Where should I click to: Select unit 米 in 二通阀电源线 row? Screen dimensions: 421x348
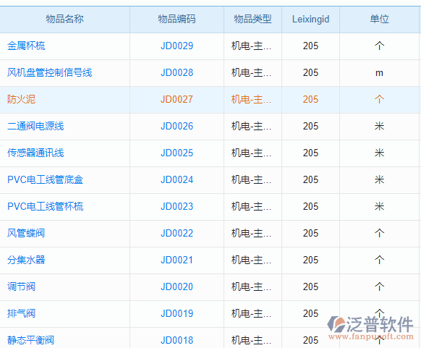[x=379, y=126]
